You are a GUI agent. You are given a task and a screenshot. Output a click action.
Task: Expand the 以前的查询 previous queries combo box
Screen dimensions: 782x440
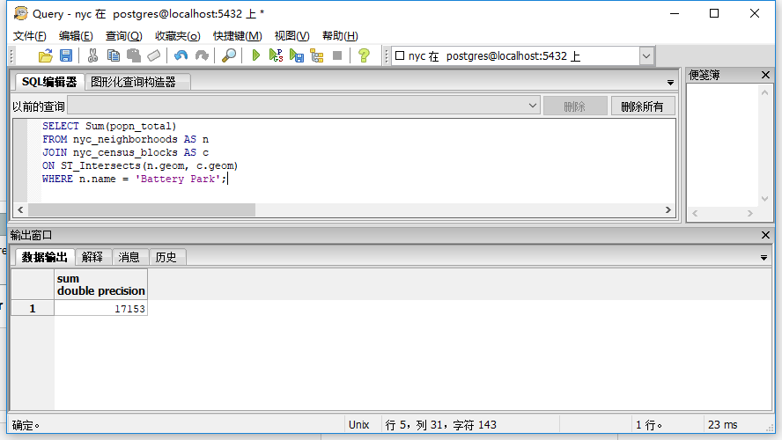pyautogui.click(x=533, y=106)
